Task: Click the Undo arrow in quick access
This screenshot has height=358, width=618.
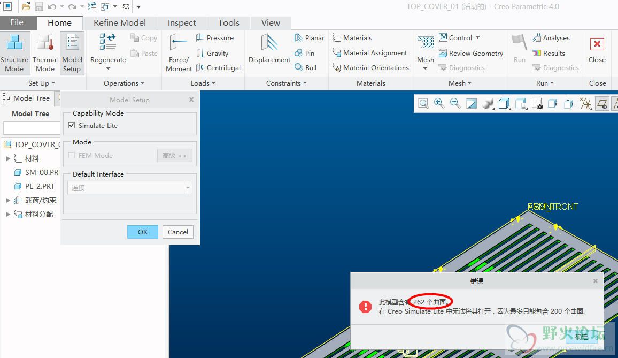Action: point(52,6)
